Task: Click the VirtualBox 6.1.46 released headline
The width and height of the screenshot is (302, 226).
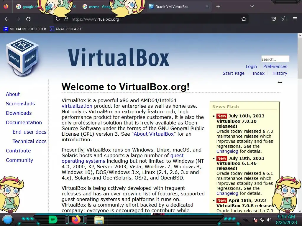Action: 237,166
